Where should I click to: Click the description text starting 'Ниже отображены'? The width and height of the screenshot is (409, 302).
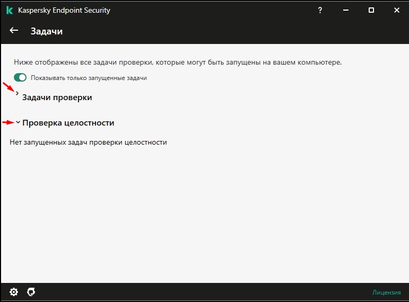pyautogui.click(x=178, y=63)
